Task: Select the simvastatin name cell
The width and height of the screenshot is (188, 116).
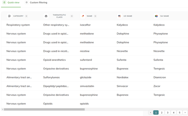Action: pyautogui.click(x=87, y=86)
